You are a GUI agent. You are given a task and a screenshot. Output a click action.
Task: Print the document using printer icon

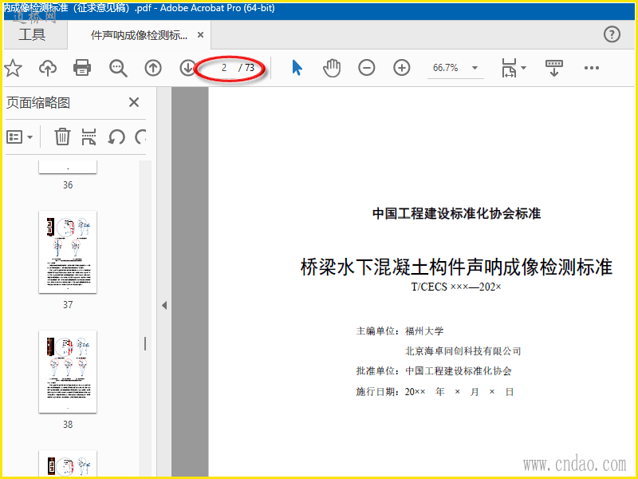tap(82, 68)
